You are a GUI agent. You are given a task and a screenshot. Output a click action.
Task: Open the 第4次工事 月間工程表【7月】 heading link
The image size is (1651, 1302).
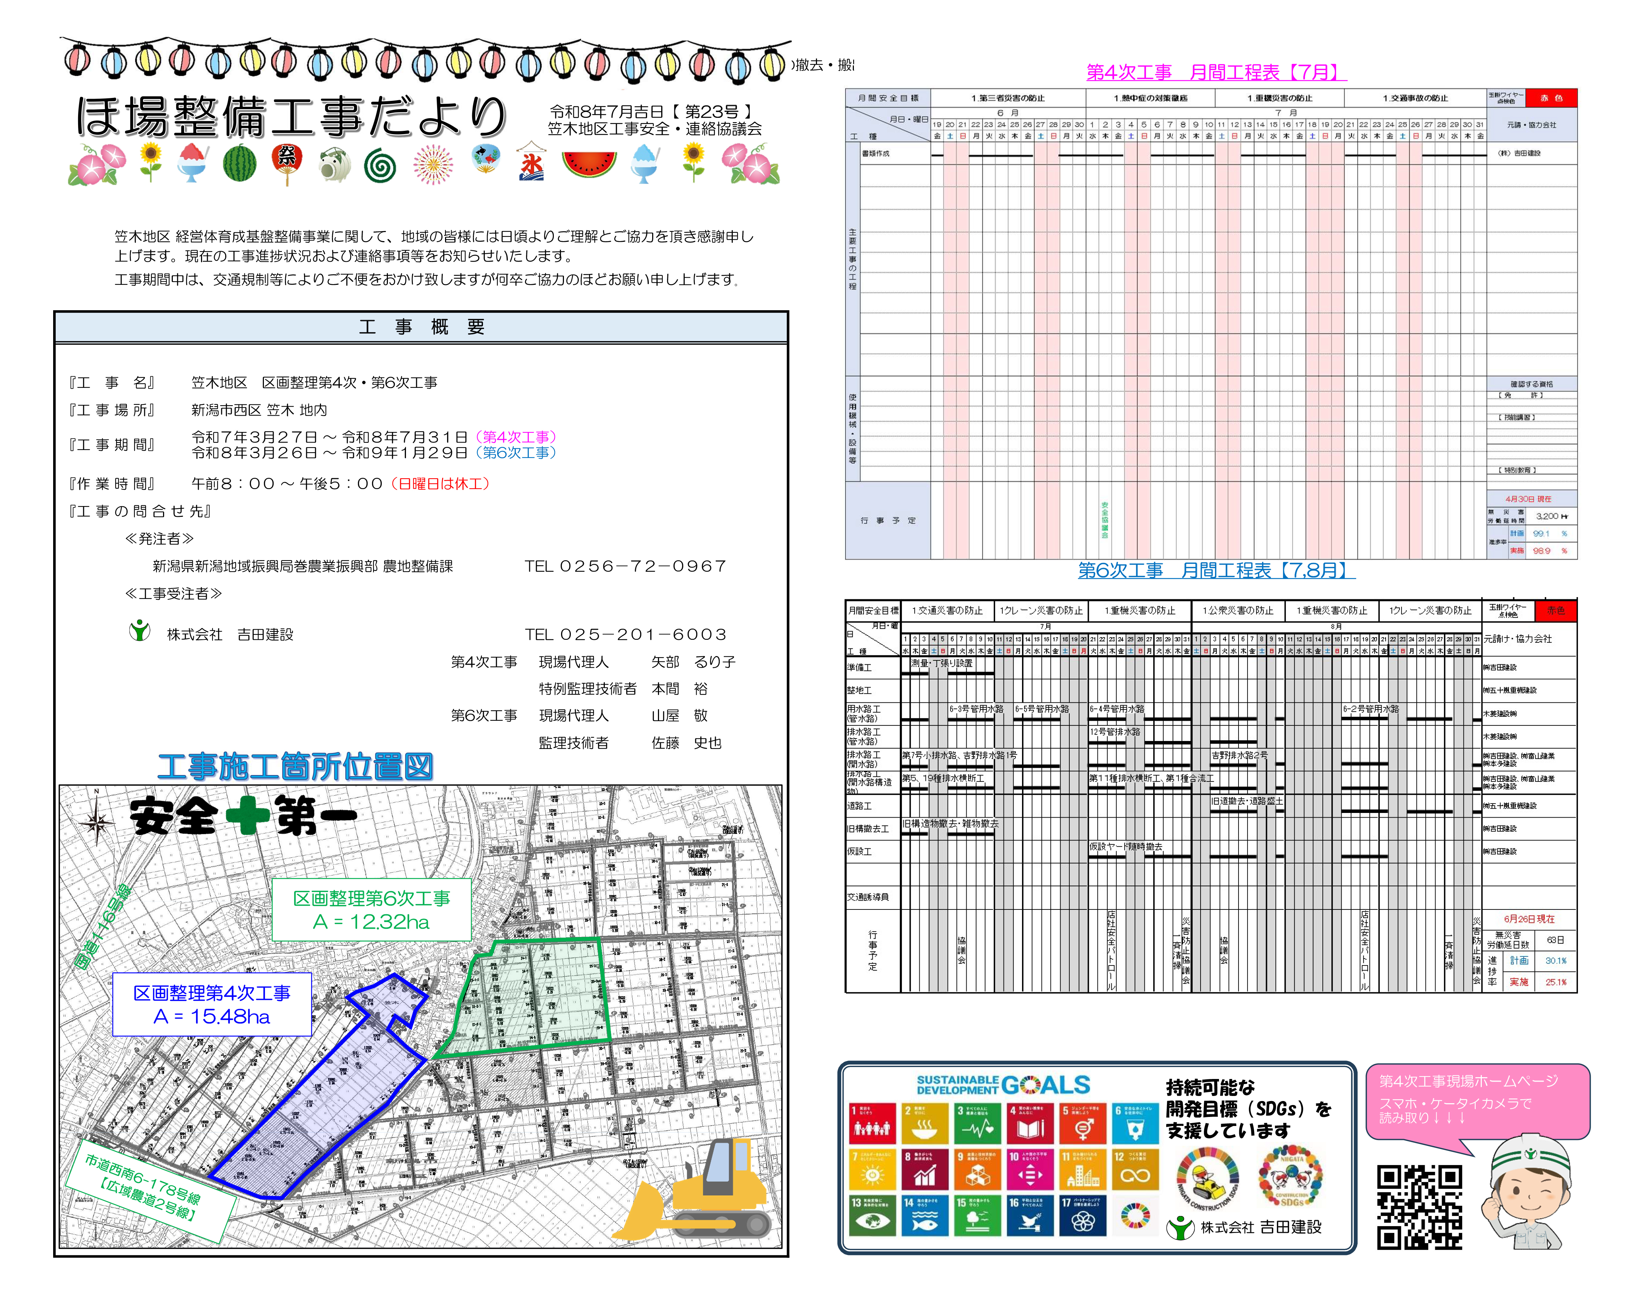tap(1216, 72)
